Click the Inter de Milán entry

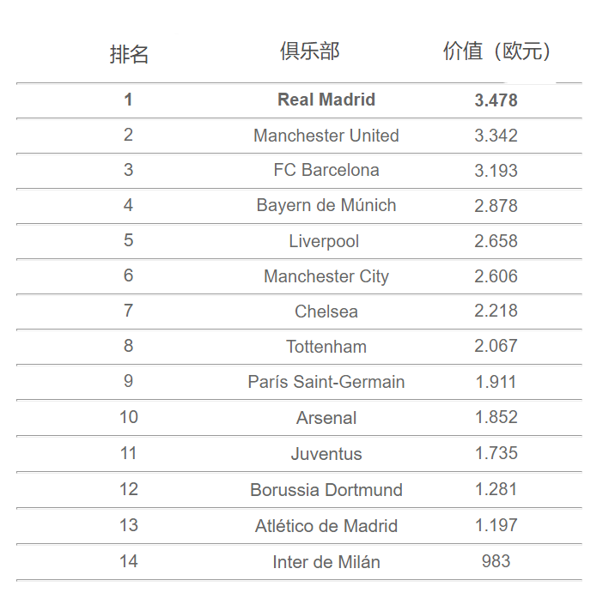(326, 562)
